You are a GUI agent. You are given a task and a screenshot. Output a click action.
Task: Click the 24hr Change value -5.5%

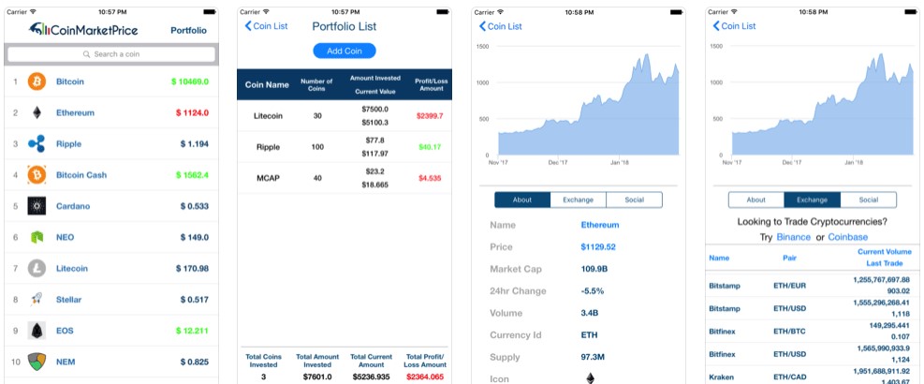click(593, 291)
